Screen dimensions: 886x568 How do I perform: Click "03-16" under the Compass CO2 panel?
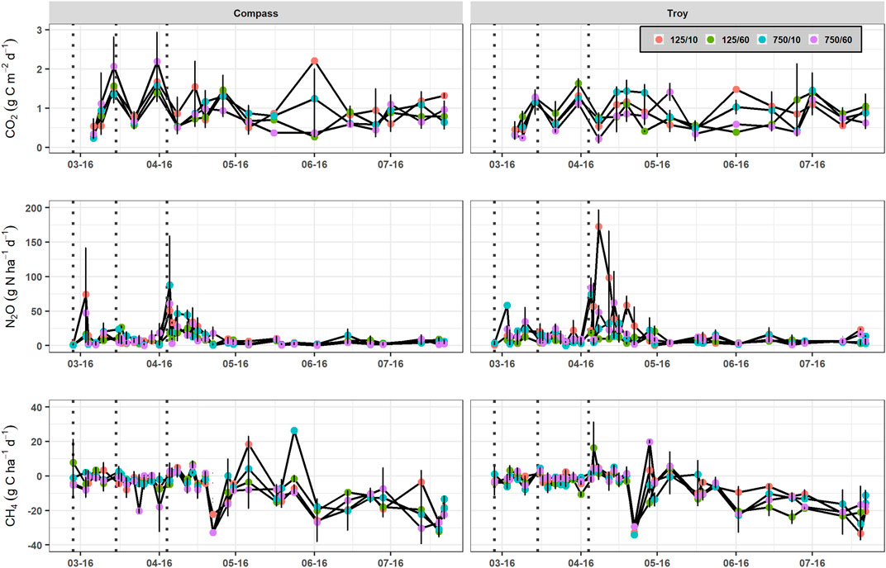[81, 164]
